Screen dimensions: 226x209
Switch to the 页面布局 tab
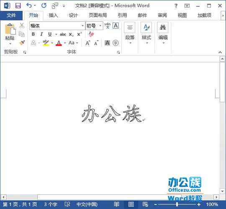click(98, 15)
